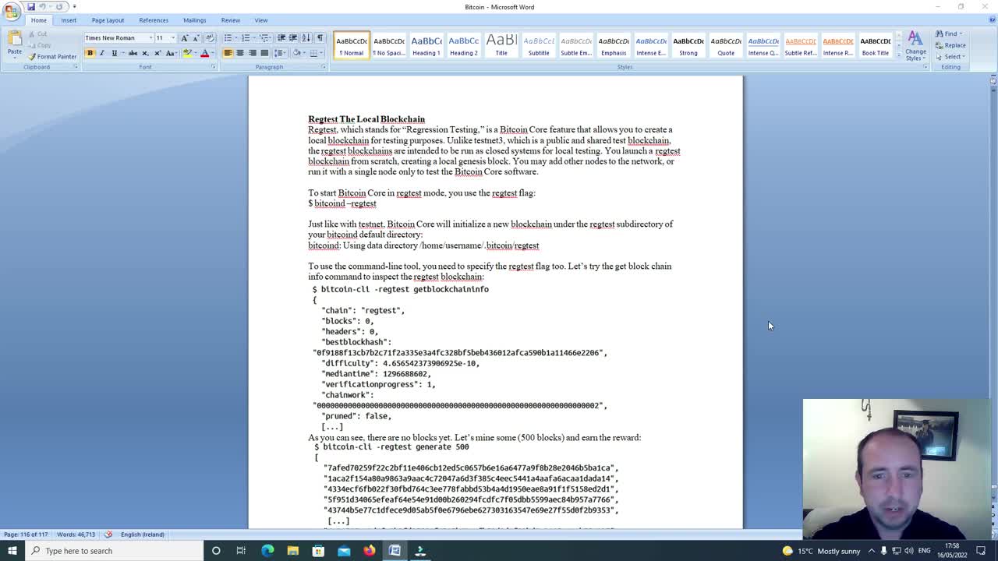Switch to the Review tab
The width and height of the screenshot is (998, 561).
(x=231, y=20)
